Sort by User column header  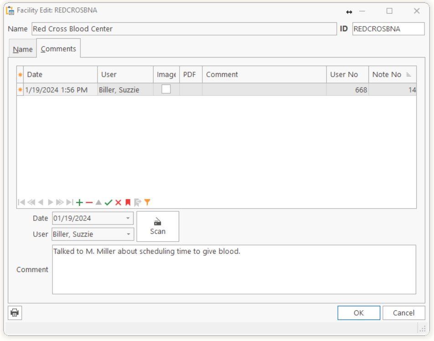pos(125,74)
